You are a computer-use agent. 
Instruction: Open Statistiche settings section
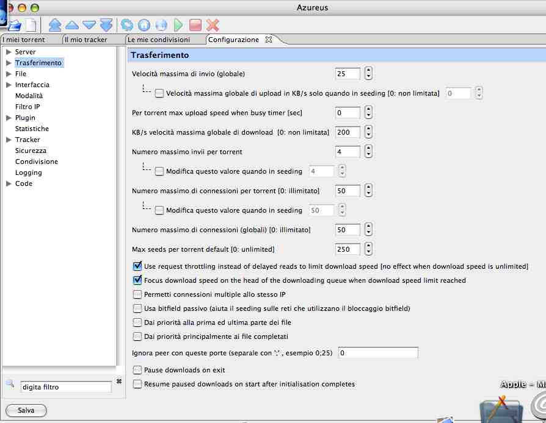(x=32, y=129)
